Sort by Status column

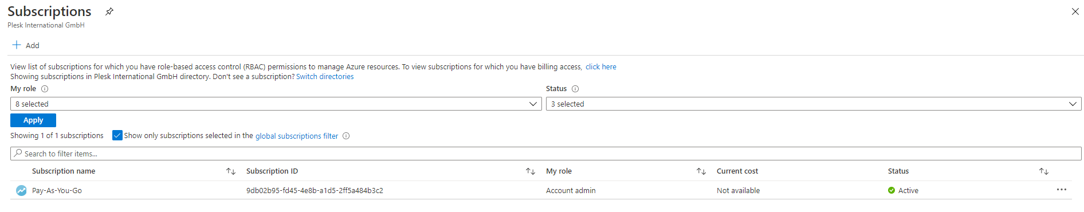(x=1044, y=171)
